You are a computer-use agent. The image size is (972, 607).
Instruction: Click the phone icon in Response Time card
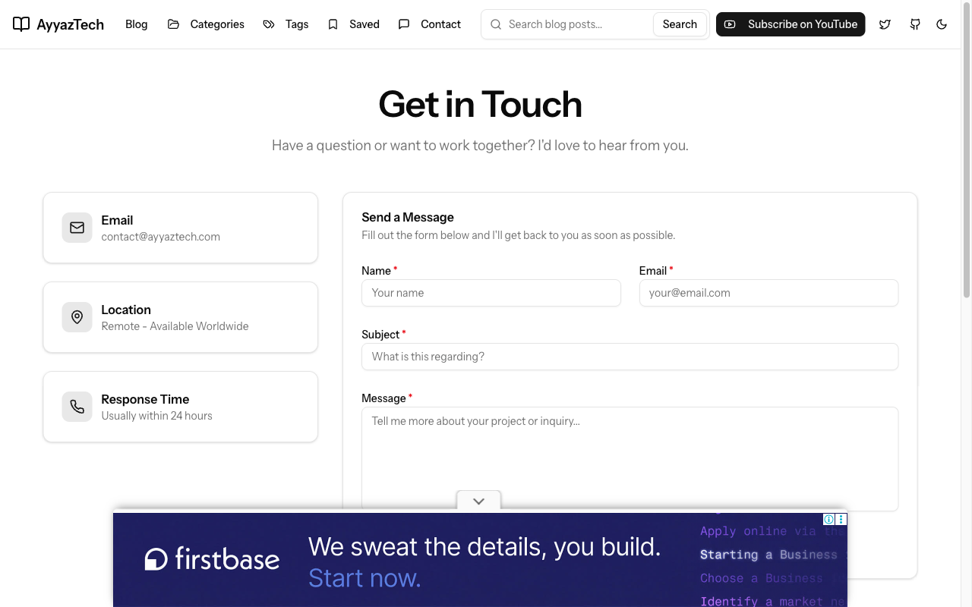pyautogui.click(x=77, y=407)
